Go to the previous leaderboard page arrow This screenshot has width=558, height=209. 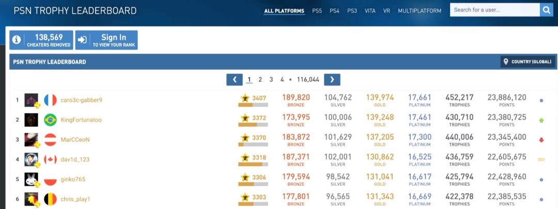[x=235, y=79]
